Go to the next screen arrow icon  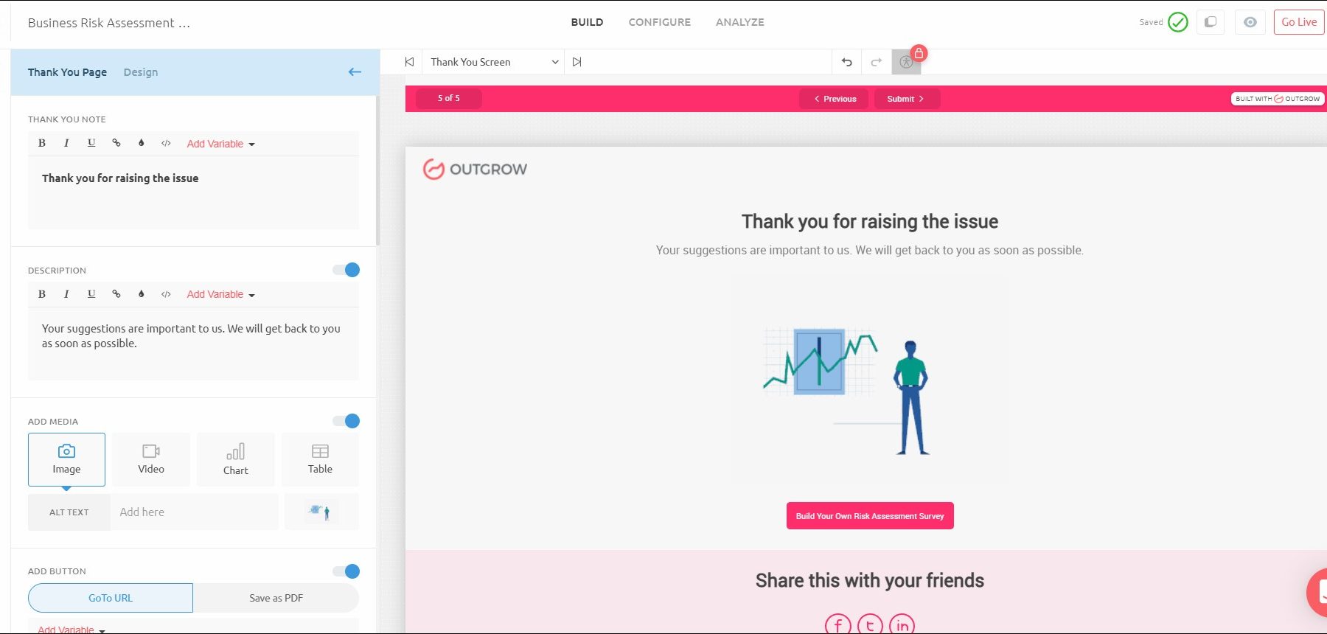(x=577, y=62)
